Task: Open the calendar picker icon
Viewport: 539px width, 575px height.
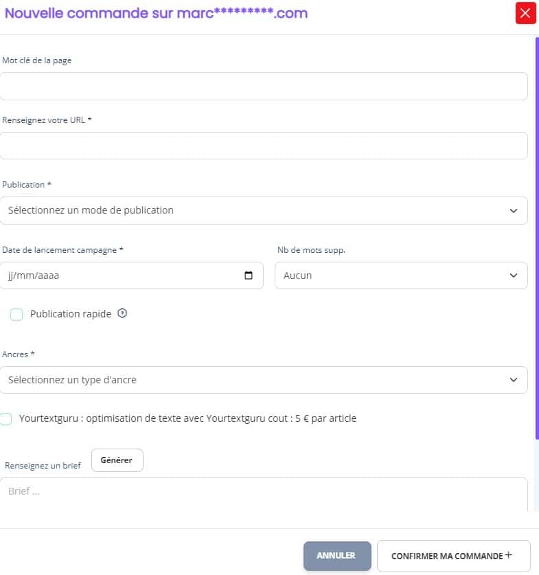Action: pyautogui.click(x=248, y=275)
